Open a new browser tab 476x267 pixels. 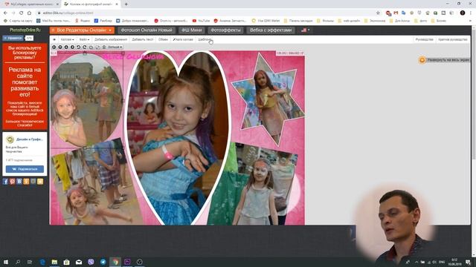(126, 4)
